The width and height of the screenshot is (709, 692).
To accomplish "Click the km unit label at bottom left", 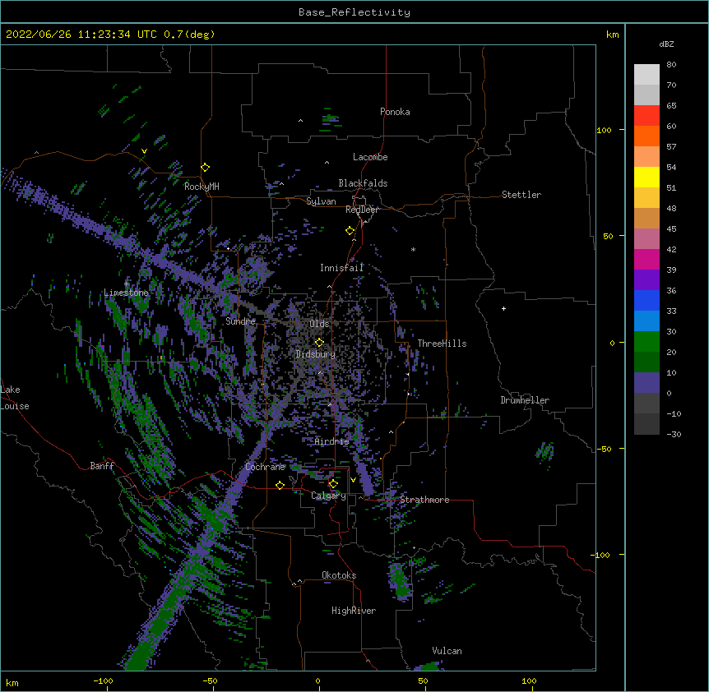I will [x=12, y=683].
